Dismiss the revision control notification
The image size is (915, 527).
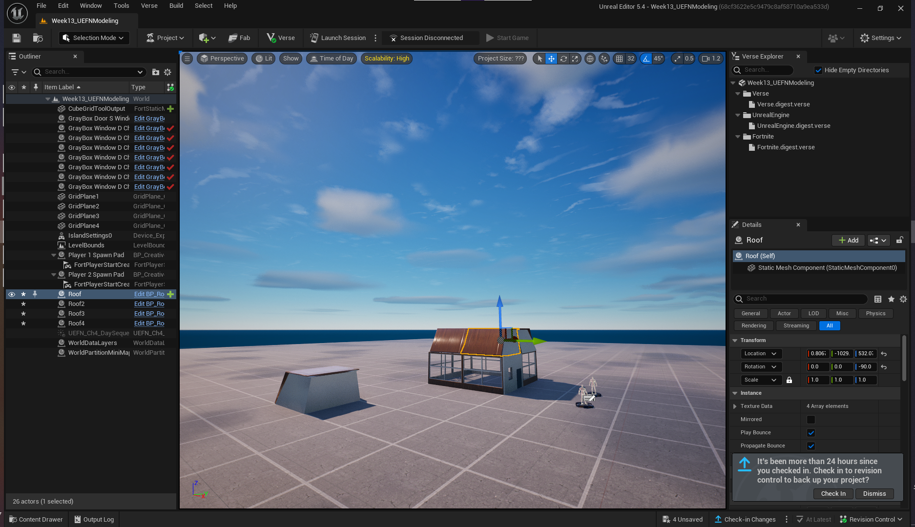point(874,494)
